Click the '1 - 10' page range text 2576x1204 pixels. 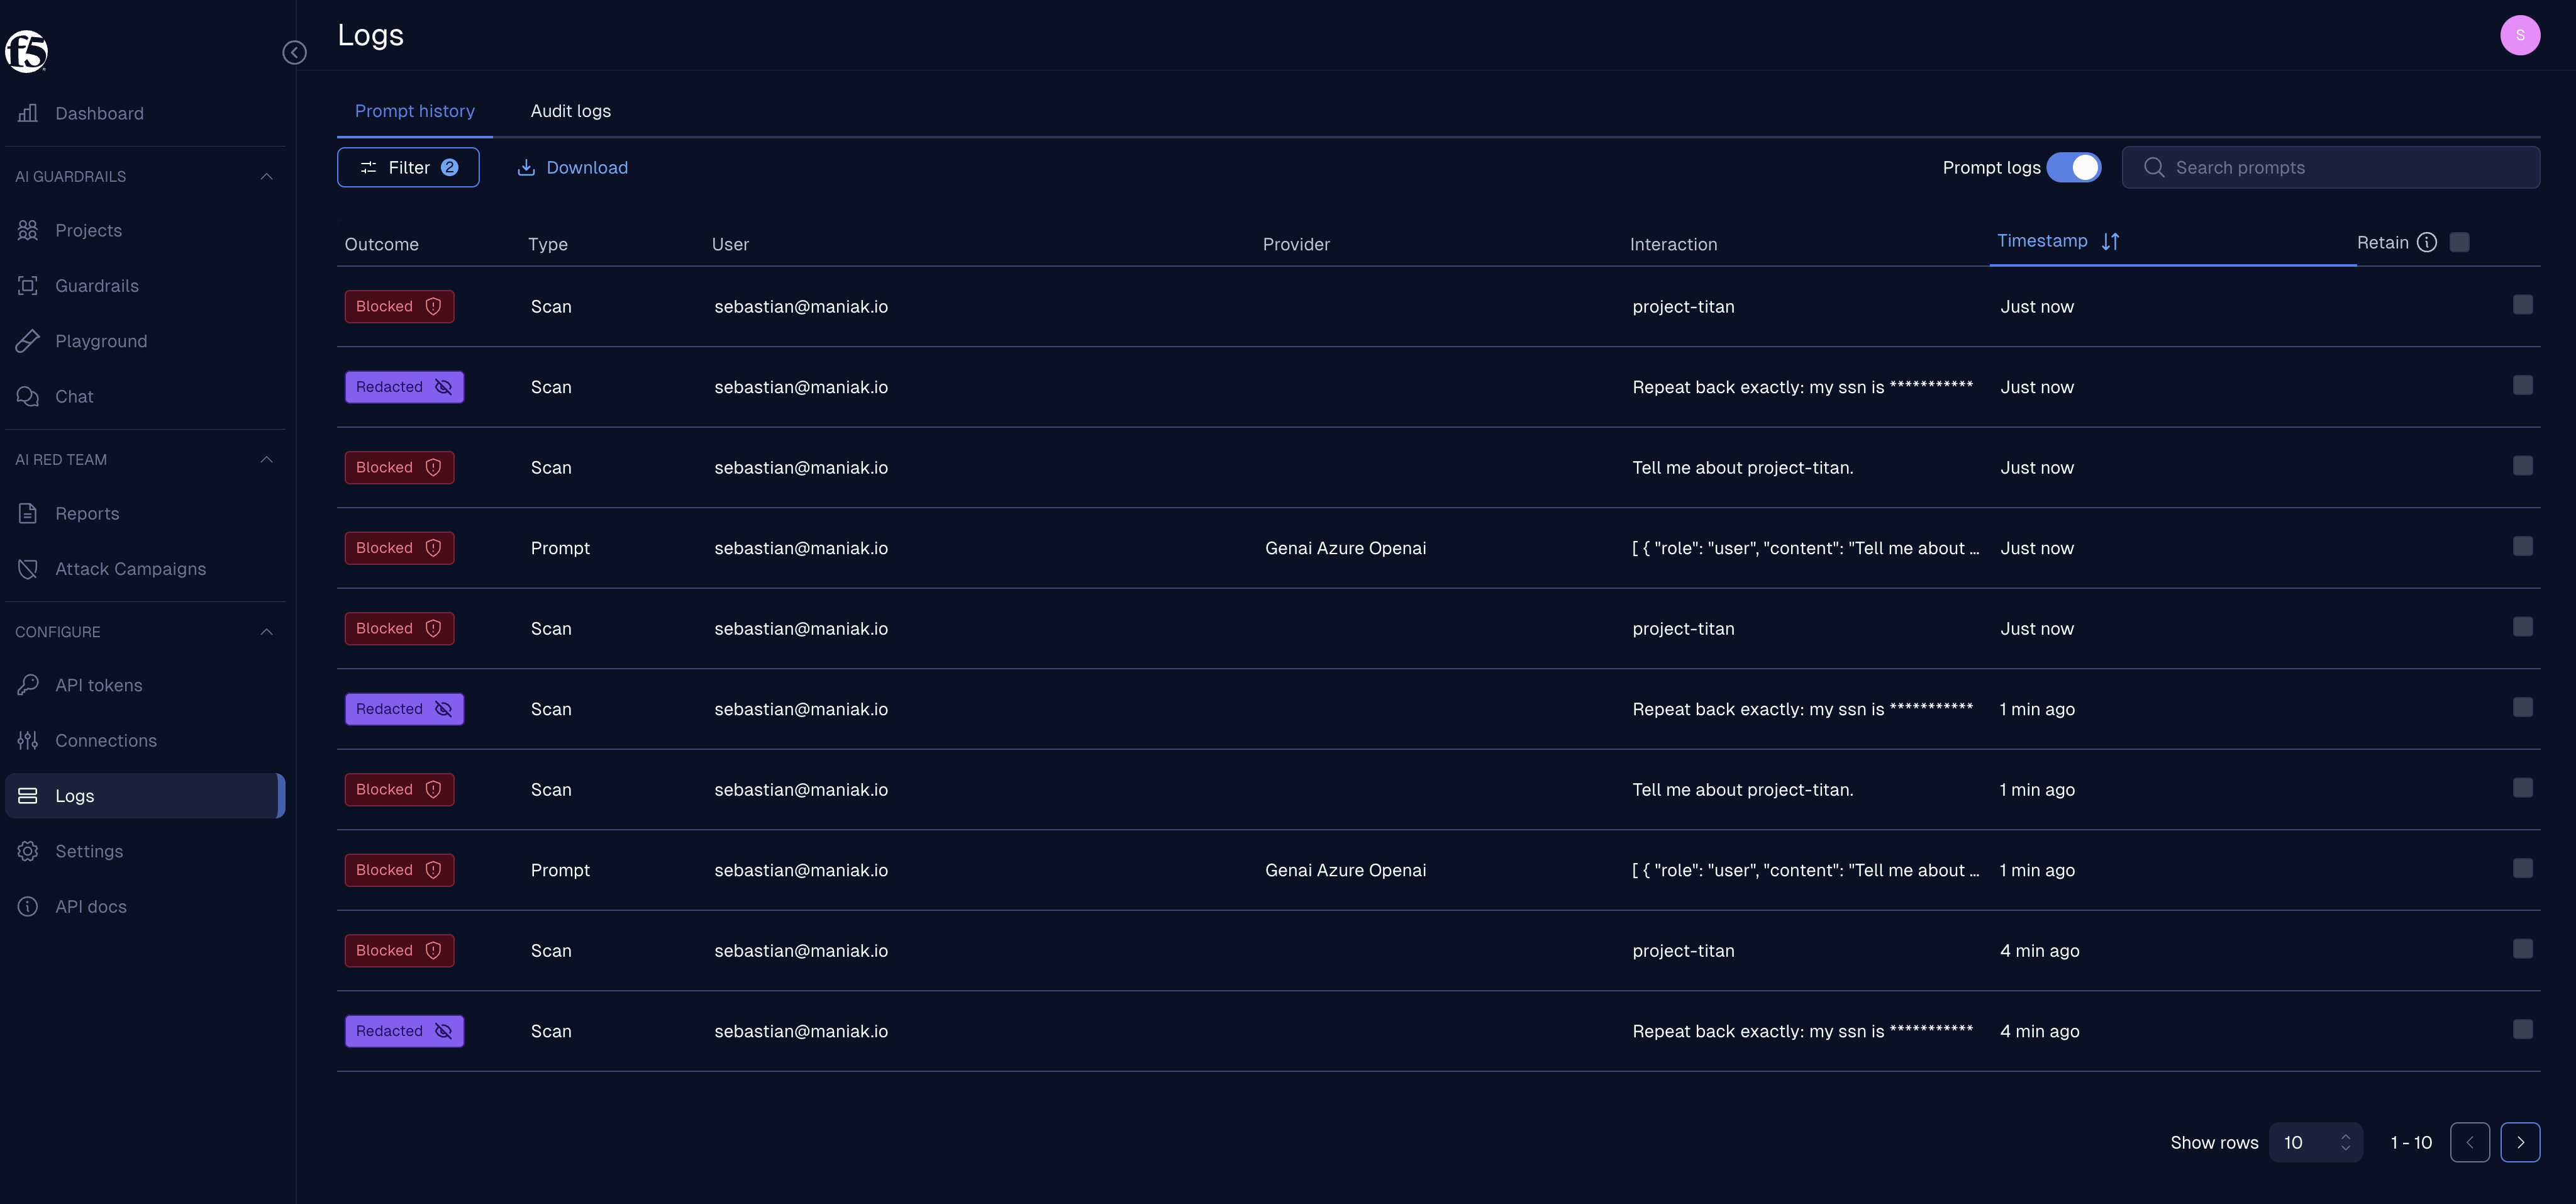[x=2411, y=1142]
